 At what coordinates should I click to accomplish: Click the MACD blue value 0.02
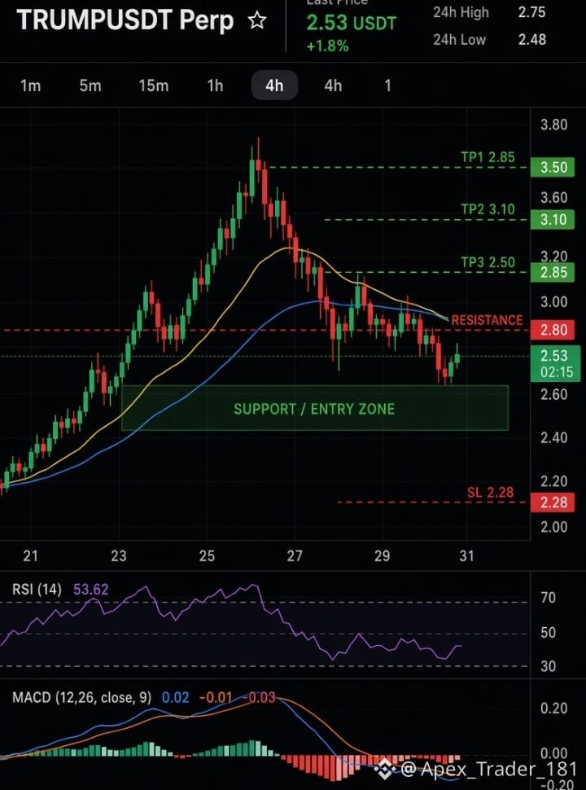click(x=176, y=698)
